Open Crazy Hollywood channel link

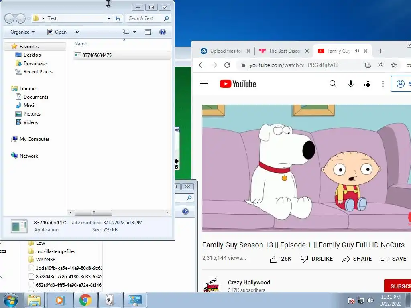point(249,282)
